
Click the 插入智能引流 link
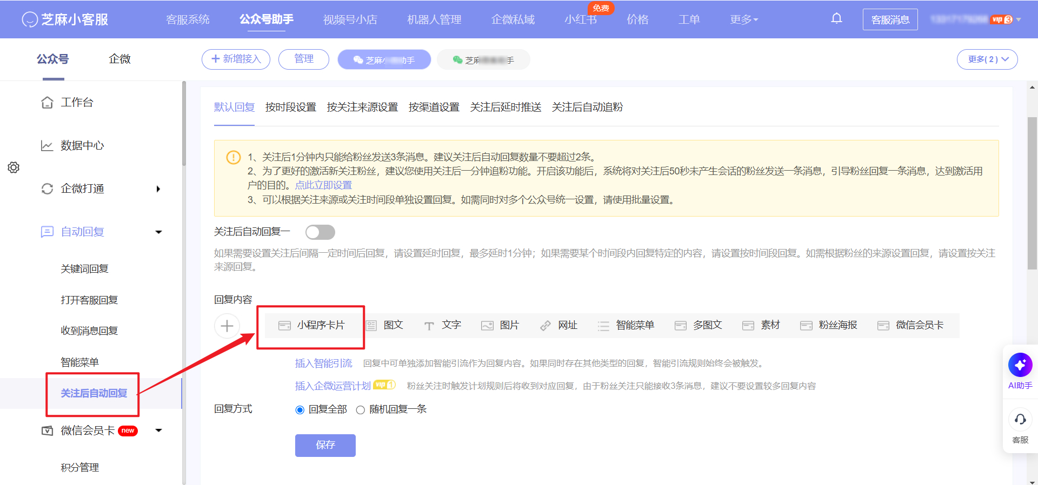(x=323, y=363)
